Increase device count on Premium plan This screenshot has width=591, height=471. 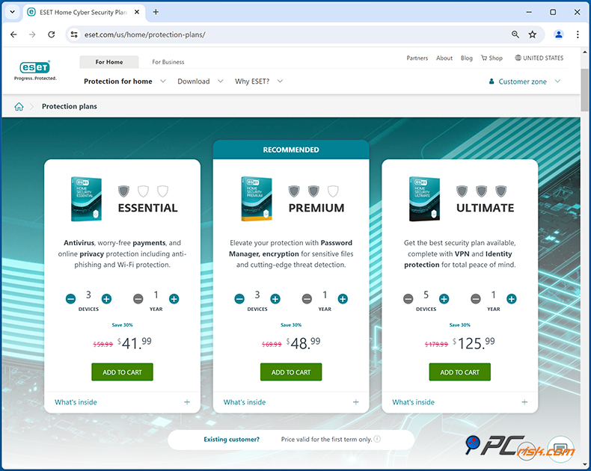(x=275, y=299)
